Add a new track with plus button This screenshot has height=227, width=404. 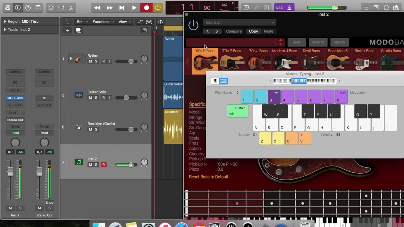pyautogui.click(x=67, y=30)
